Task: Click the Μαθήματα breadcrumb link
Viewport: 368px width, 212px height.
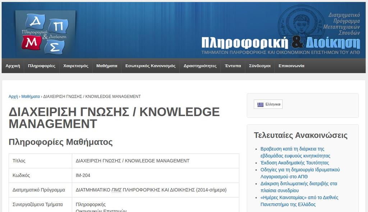Action: tap(31, 97)
